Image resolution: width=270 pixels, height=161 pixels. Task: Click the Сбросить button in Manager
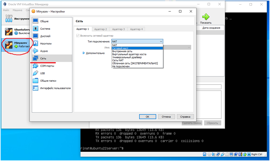tap(212, 123)
